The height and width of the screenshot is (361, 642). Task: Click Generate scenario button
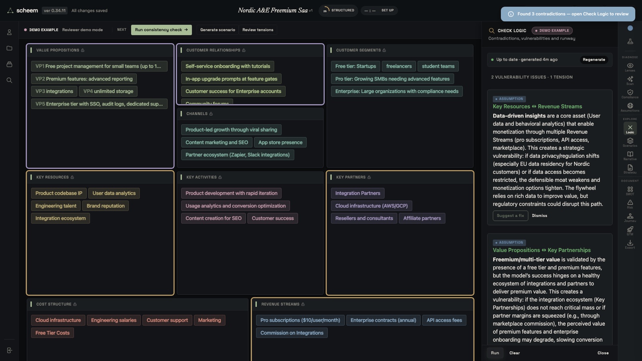(x=217, y=30)
